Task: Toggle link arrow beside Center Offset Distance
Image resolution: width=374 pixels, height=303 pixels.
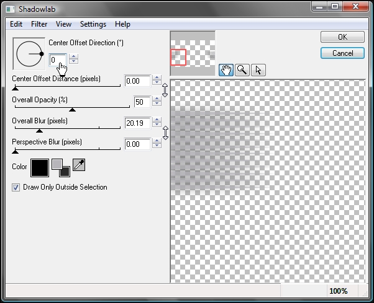Action: (x=165, y=90)
